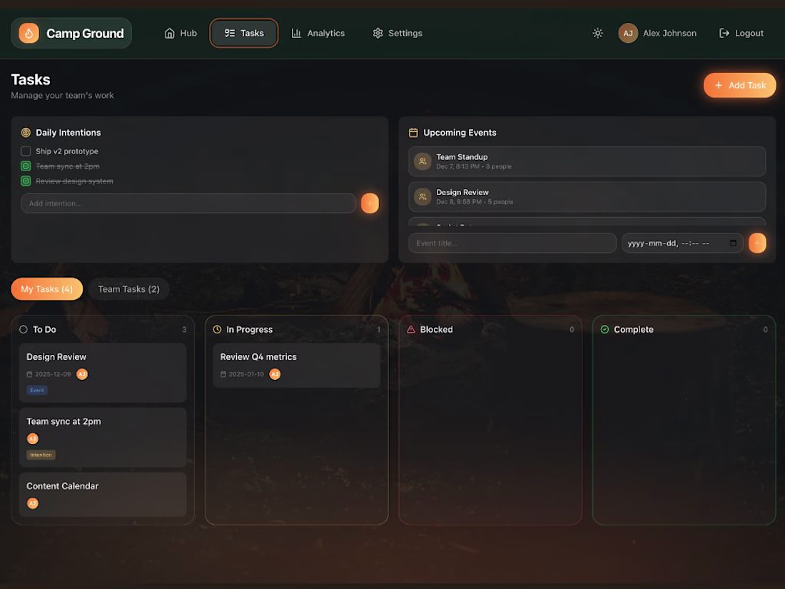This screenshot has width=785, height=589.
Task: Log out using the Logout button
Action: [741, 33]
